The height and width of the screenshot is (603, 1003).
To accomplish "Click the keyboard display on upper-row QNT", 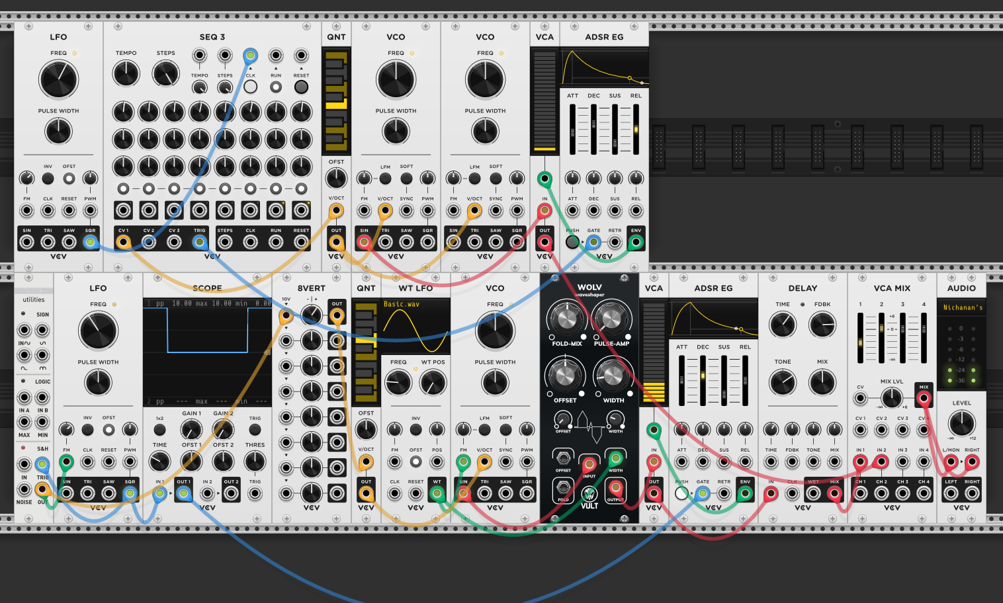I will click(336, 100).
